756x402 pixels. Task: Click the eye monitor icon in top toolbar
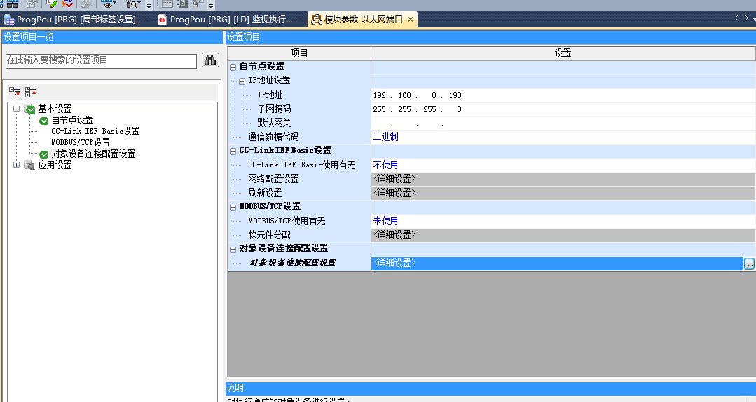(x=107, y=4)
